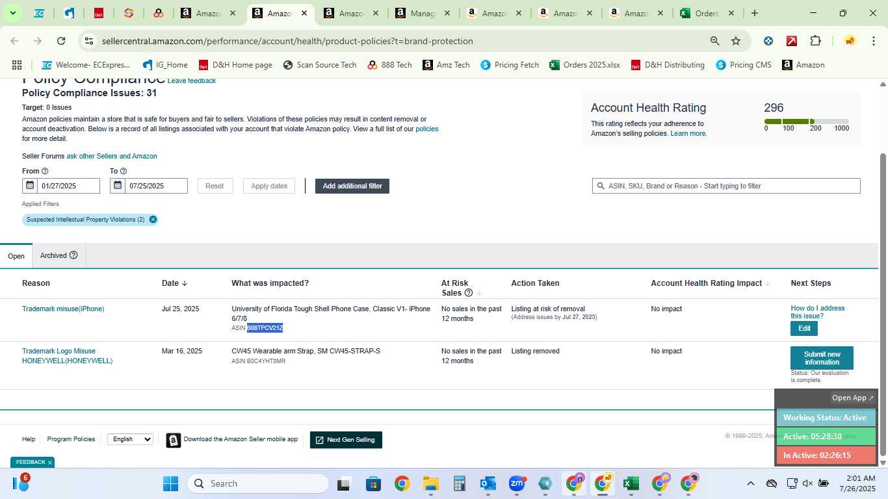
Task: Edit the From date field 01/27/2025
Action: coord(68,186)
